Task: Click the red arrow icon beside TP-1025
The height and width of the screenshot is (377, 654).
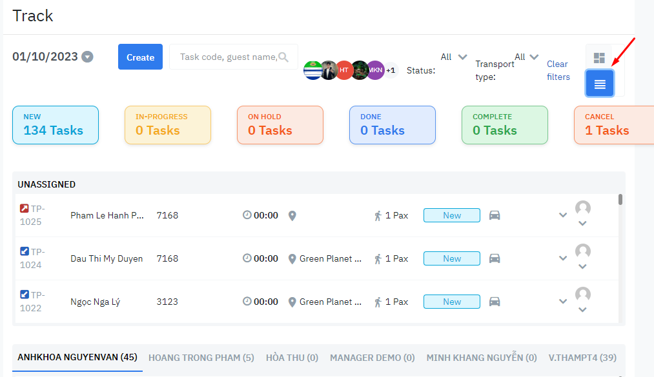Action: coord(25,208)
